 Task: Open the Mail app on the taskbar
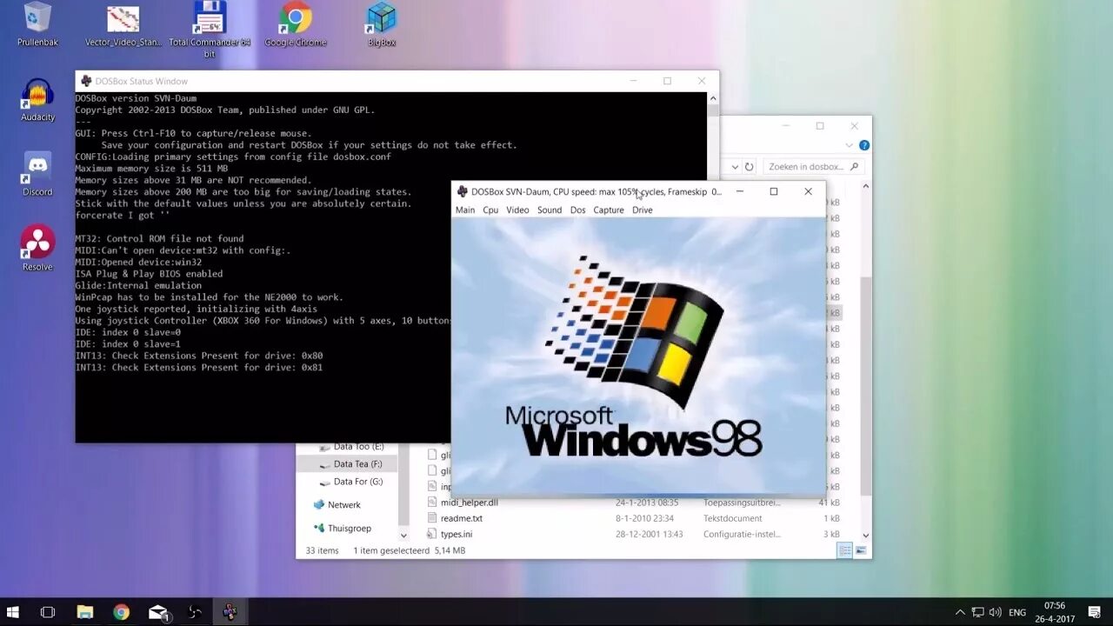158,612
